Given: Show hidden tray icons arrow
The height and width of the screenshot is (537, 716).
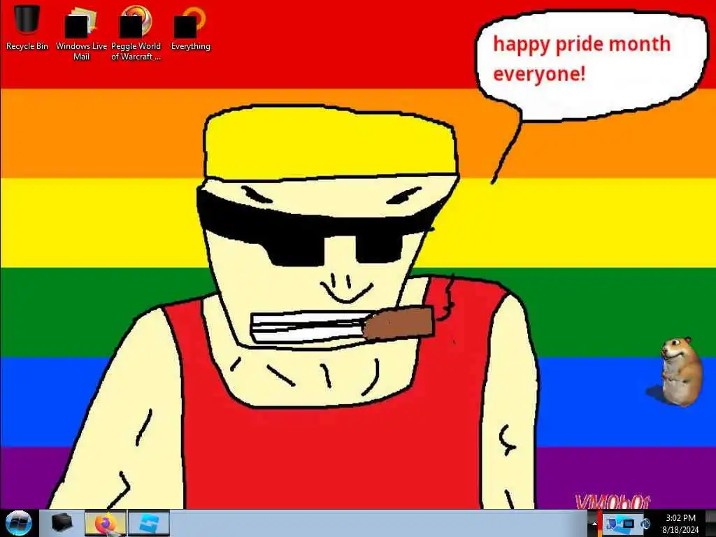Looking at the screenshot, I should 594,524.
